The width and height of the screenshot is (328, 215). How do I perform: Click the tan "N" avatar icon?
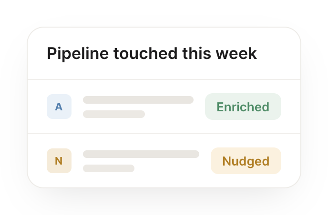click(59, 161)
